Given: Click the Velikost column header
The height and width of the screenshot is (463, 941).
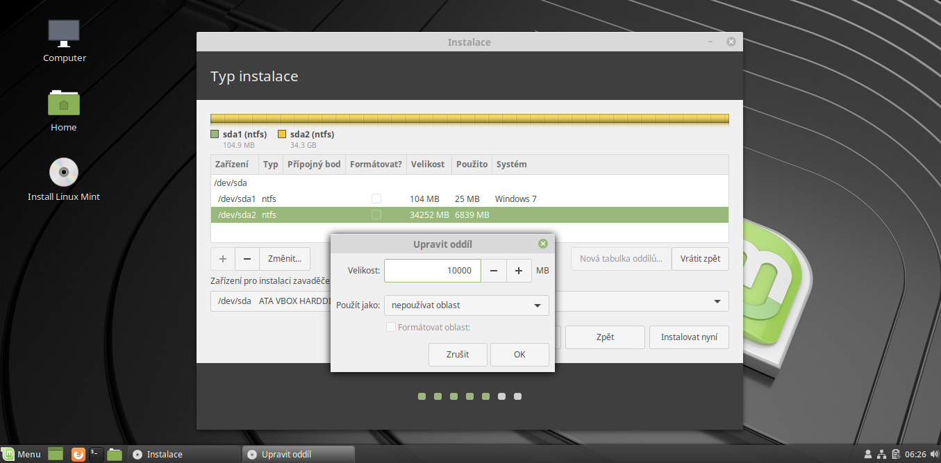Looking at the screenshot, I should pos(428,165).
